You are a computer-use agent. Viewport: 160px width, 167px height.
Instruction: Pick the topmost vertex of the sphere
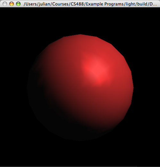pyautogui.click(x=80, y=34)
